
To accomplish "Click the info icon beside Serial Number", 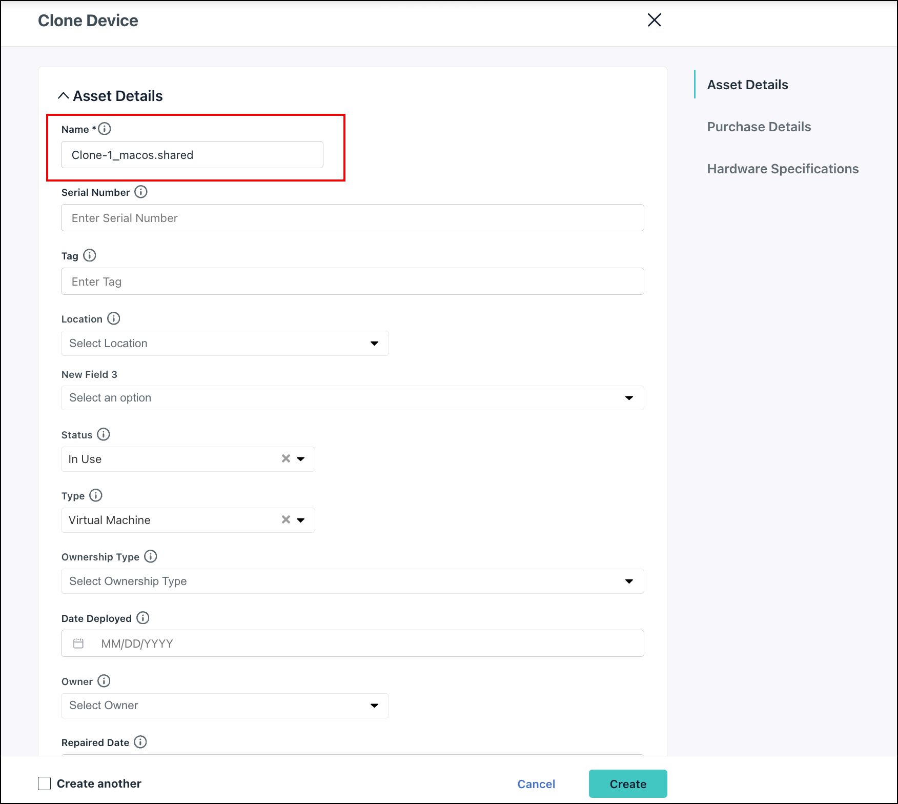I will point(141,192).
